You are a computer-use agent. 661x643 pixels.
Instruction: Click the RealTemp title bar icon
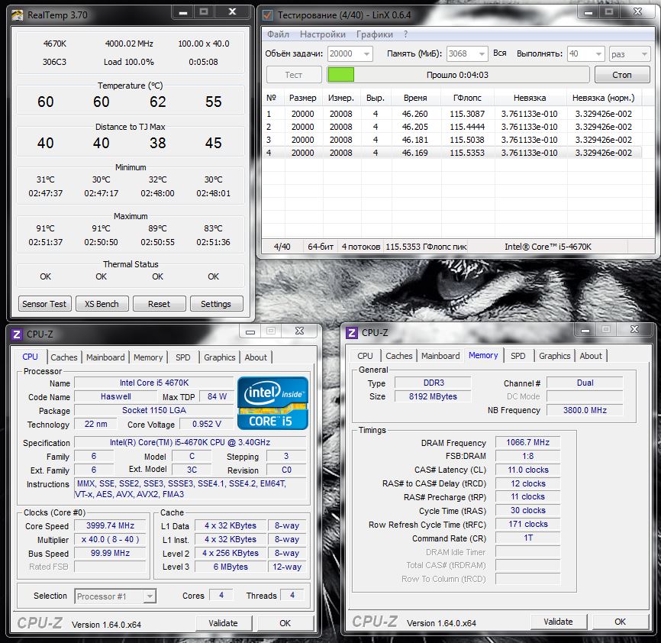(18, 15)
